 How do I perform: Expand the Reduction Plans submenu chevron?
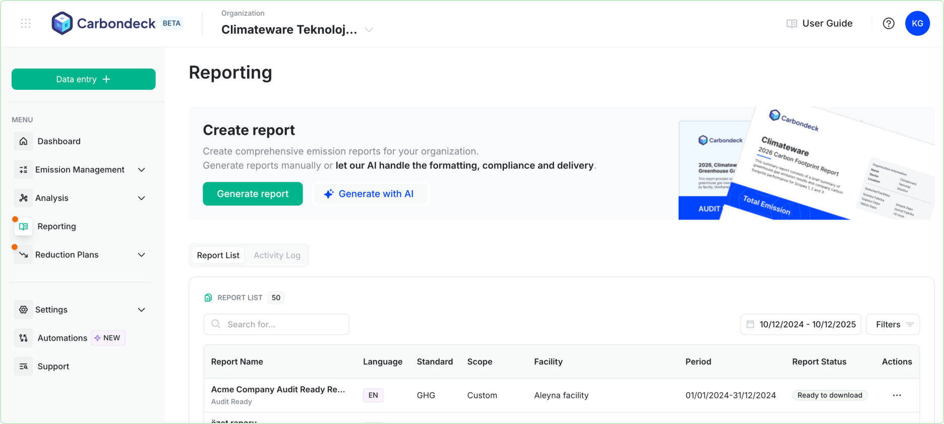pyautogui.click(x=142, y=255)
